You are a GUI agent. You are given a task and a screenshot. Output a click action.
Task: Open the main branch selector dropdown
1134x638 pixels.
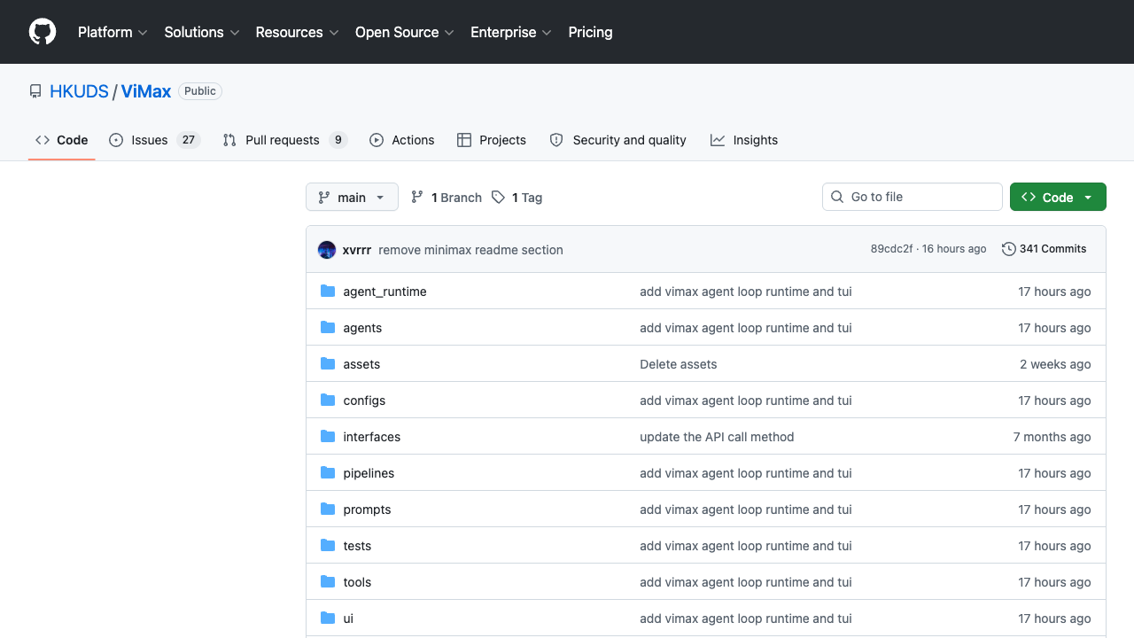[352, 197]
